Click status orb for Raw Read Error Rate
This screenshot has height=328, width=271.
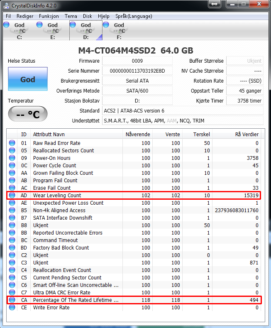tap(12, 143)
